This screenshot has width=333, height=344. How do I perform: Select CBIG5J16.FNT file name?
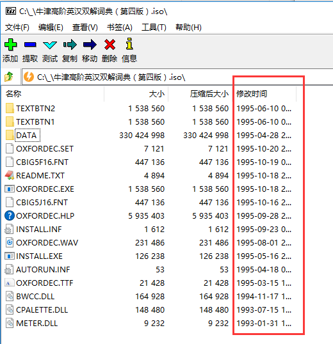point(42,202)
